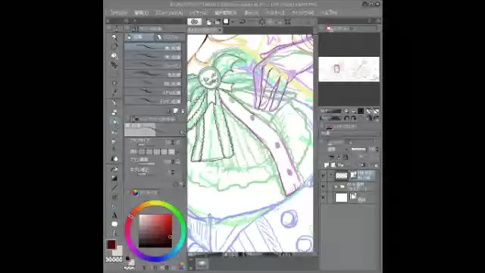Open dropdown arrow beside the Save icon
The image size is (485, 273).
(233, 22)
